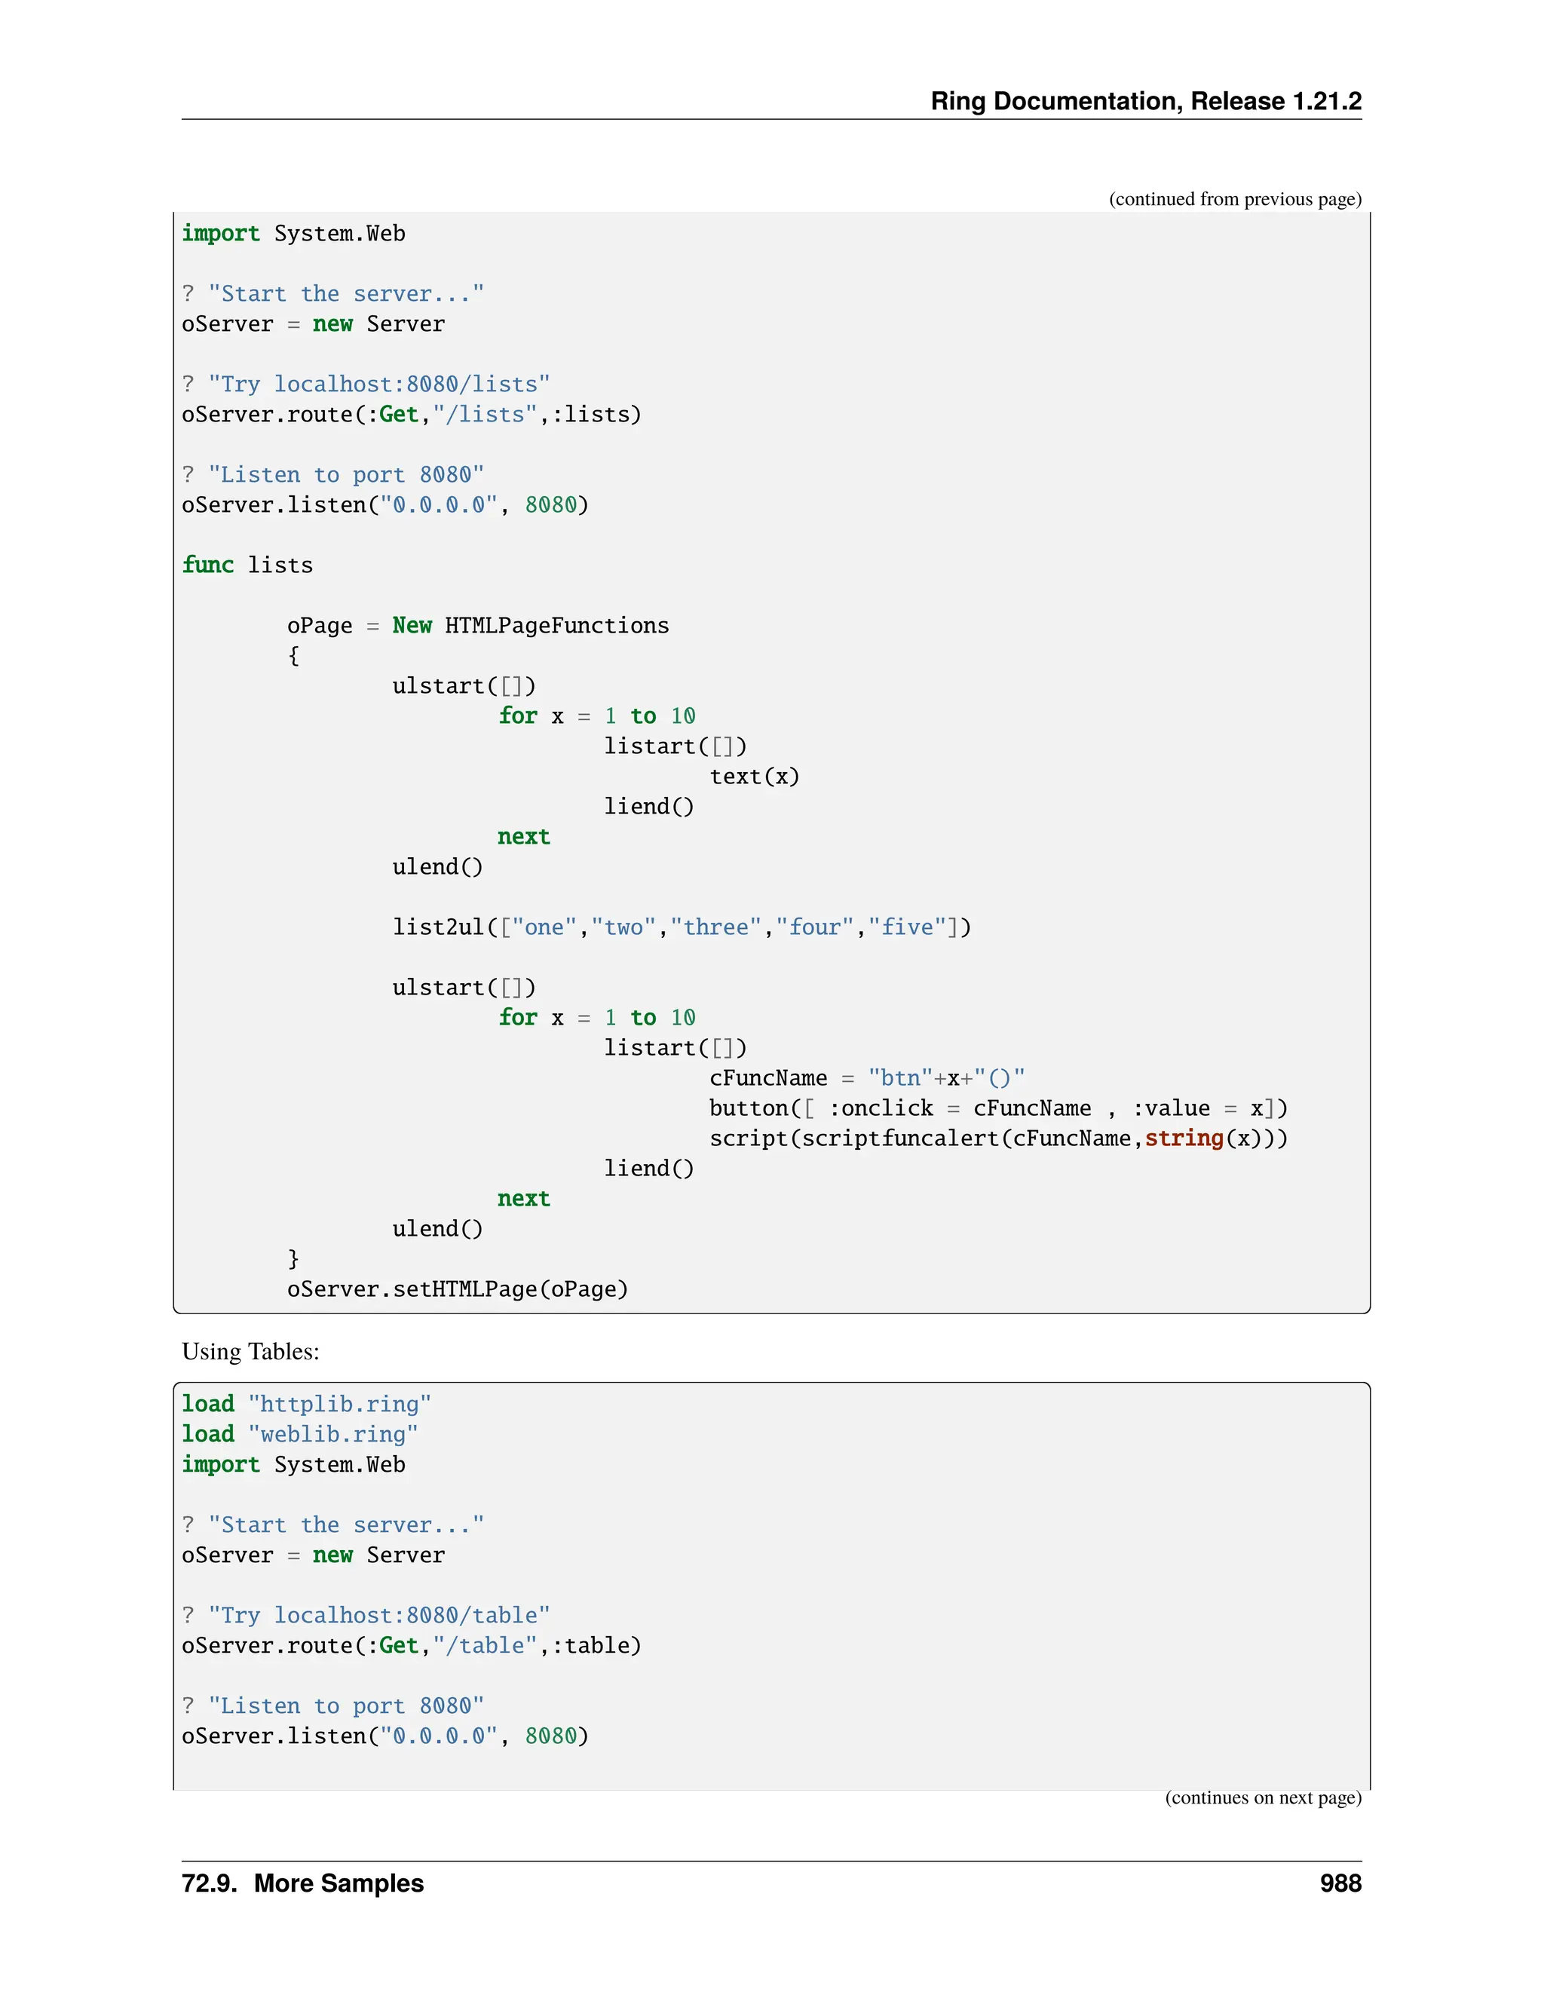The image size is (1544, 1998).
Task: Click the load "httplib.ring" line
Action: (305, 1405)
